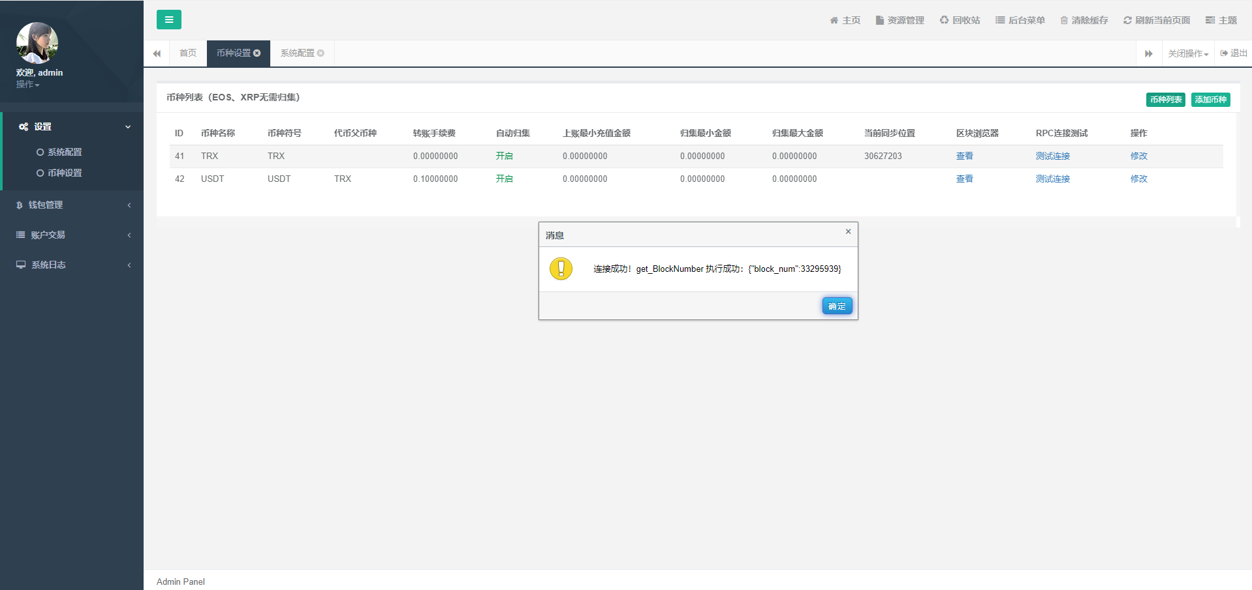Image resolution: width=1252 pixels, height=590 pixels.
Task: Click the 币种名称 column header
Action: coord(218,133)
